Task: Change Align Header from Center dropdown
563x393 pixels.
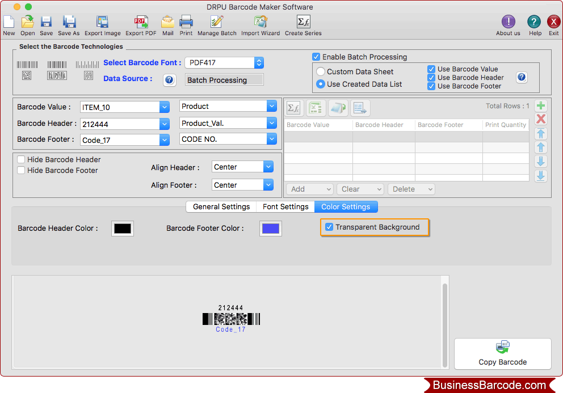Action: (242, 166)
